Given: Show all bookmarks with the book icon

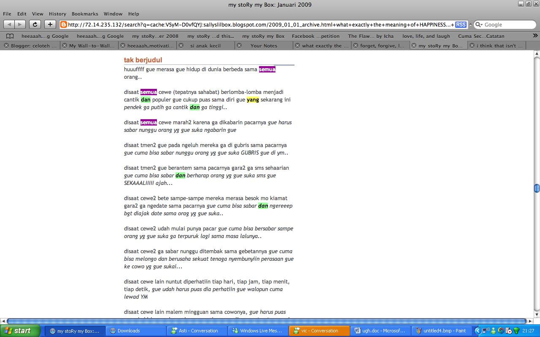Looking at the screenshot, I should (10, 36).
